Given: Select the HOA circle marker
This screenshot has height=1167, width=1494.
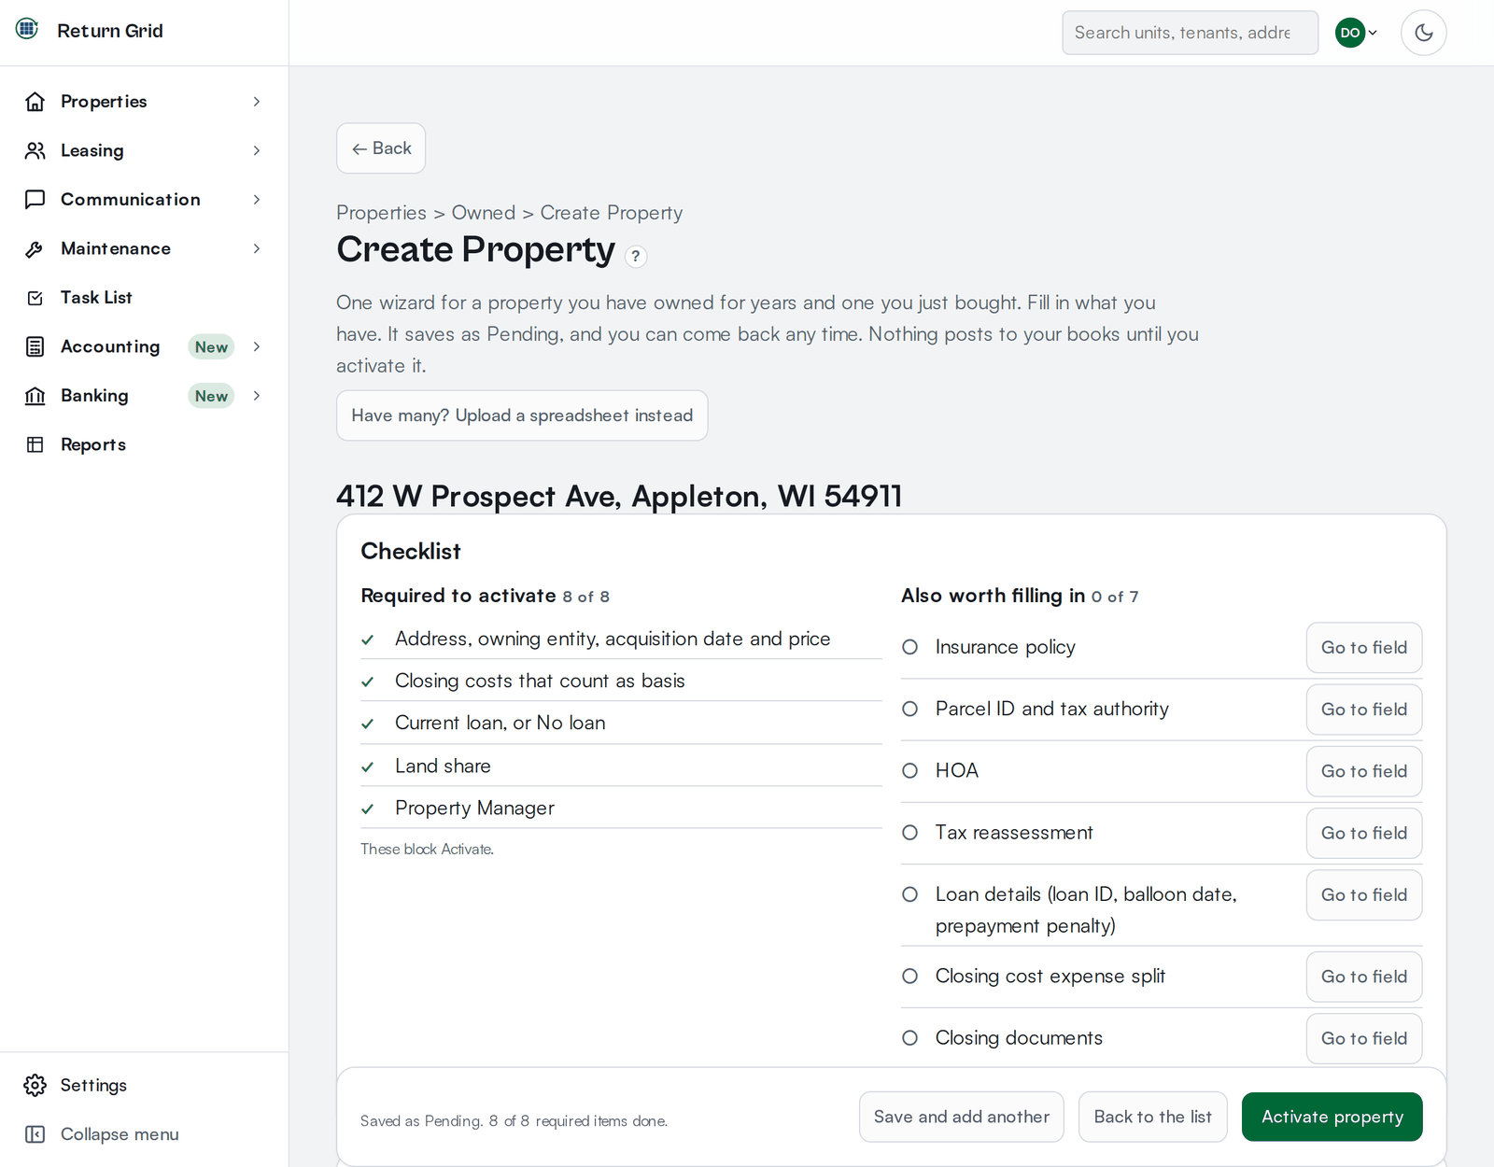Looking at the screenshot, I should click(x=910, y=770).
